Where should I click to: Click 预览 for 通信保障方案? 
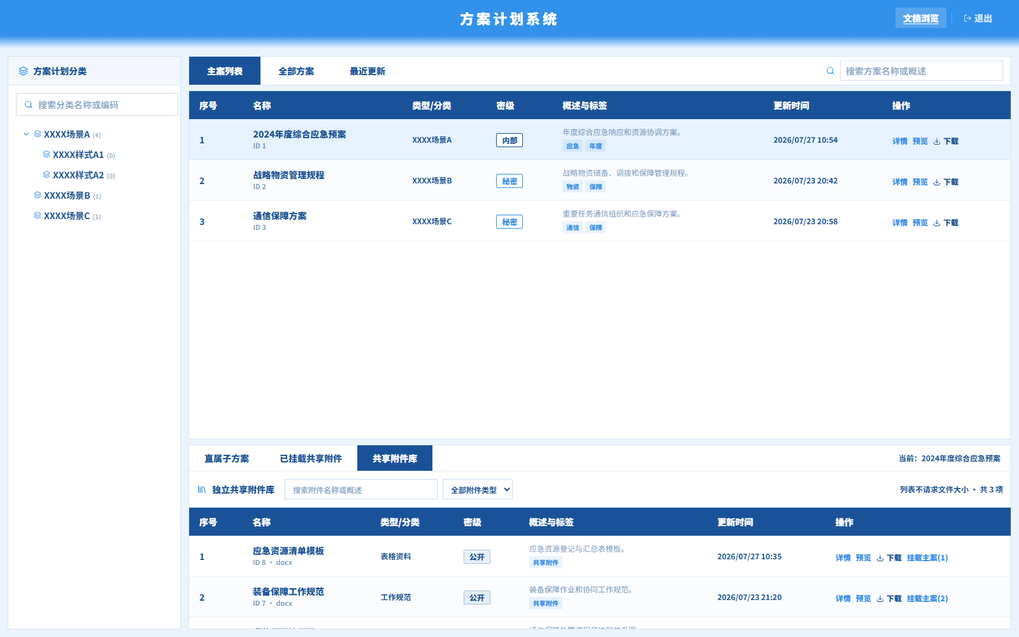(x=920, y=223)
